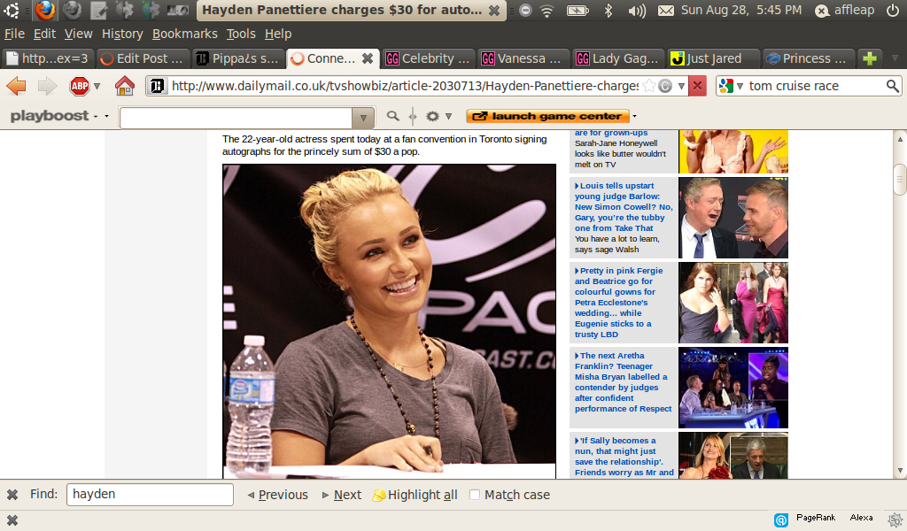Open the Help menu
The width and height of the screenshot is (907, 531).
coord(277,35)
